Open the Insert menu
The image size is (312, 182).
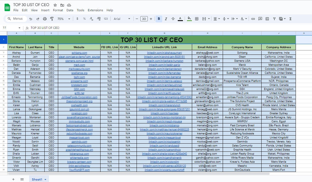point(45,10)
